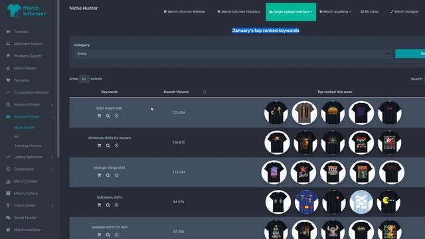Image resolution: width=425 pixels, height=239 pixels.
Task: Open the Merch Designer link
Action: pyautogui.click(x=404, y=12)
